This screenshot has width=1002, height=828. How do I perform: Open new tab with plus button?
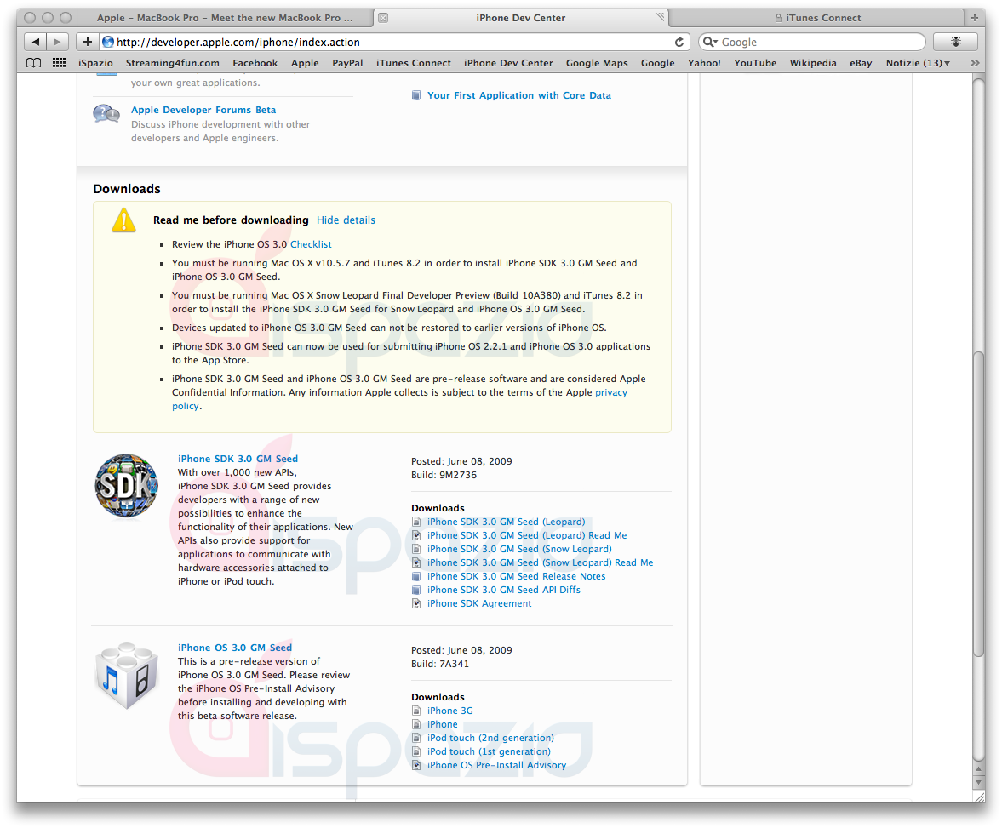975,18
